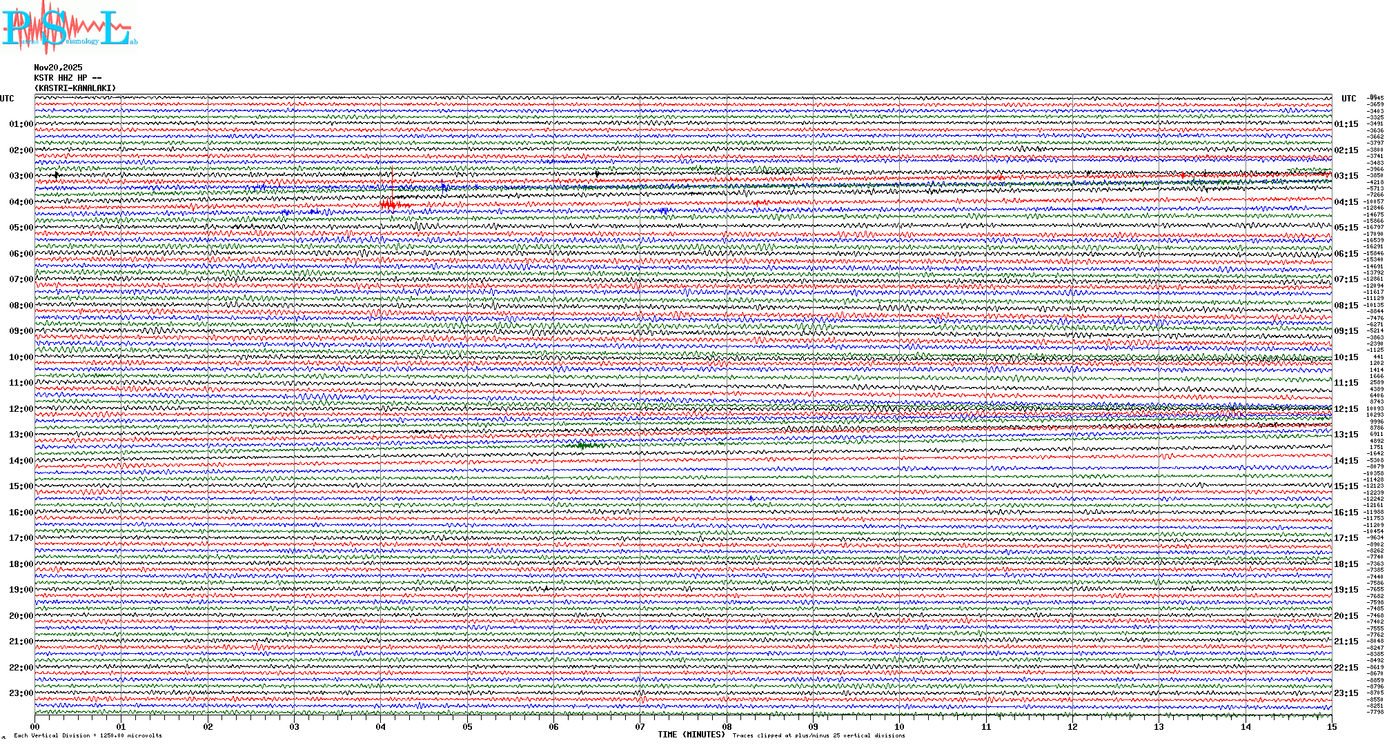Click the 03:15 time label on right

click(x=1346, y=176)
